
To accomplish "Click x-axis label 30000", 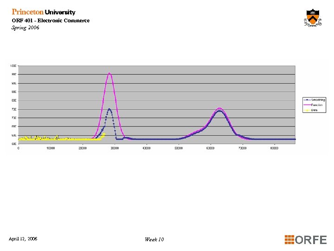I will (x=115, y=148).
